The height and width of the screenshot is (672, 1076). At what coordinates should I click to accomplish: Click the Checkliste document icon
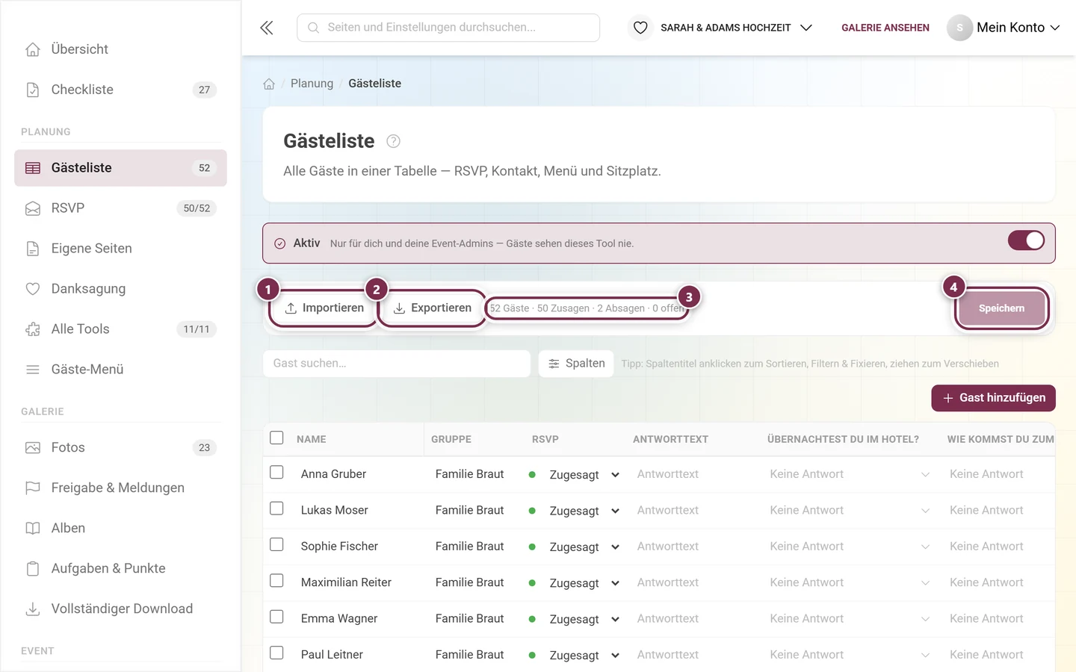(33, 90)
